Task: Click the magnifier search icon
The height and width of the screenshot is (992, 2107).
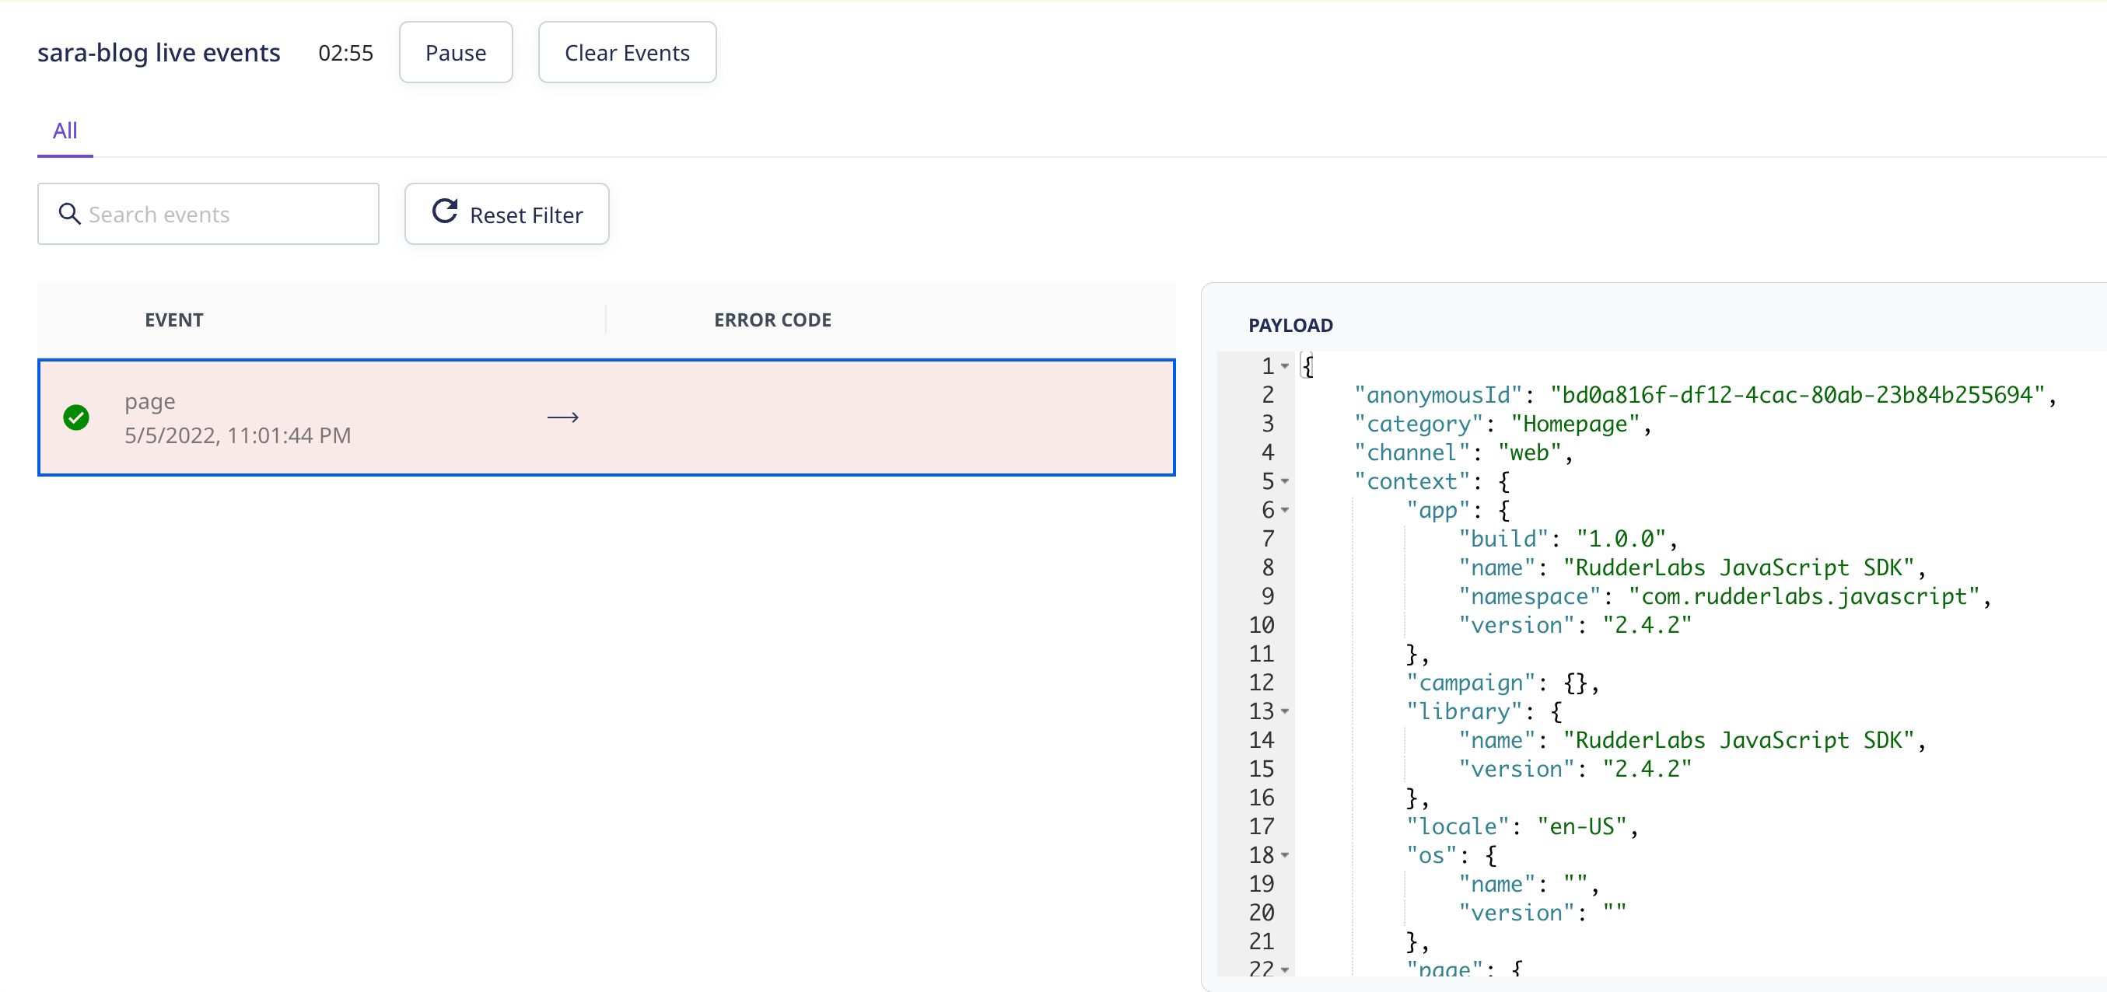Action: (69, 215)
